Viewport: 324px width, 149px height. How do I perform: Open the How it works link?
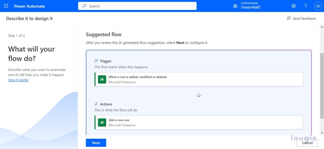click(18, 80)
